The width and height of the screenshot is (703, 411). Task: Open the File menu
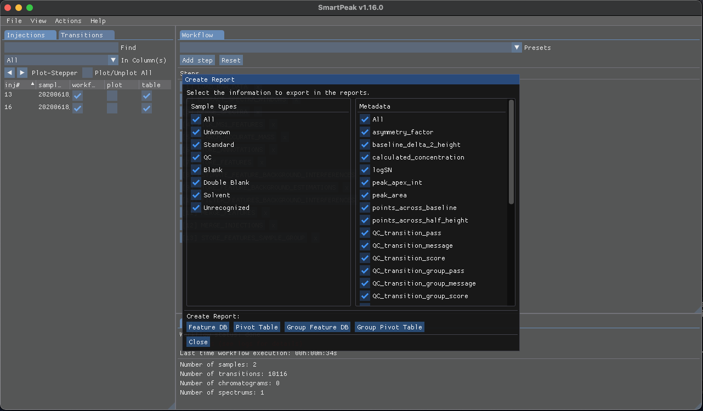pyautogui.click(x=14, y=21)
